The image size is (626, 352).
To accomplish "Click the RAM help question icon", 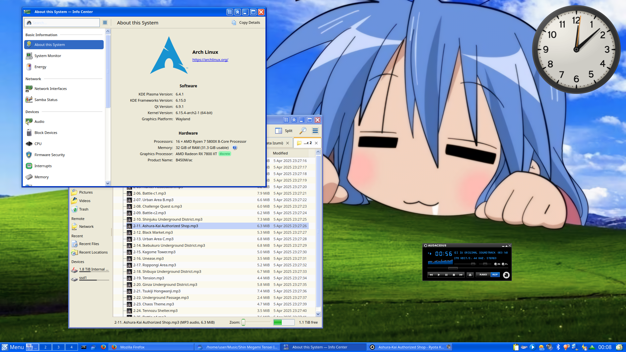I will [235, 148].
